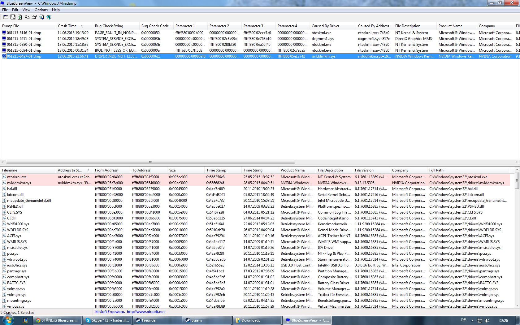This screenshot has height=325, width=520.
Task: Select CLFS.SYS in driver list
Action: [15, 212]
